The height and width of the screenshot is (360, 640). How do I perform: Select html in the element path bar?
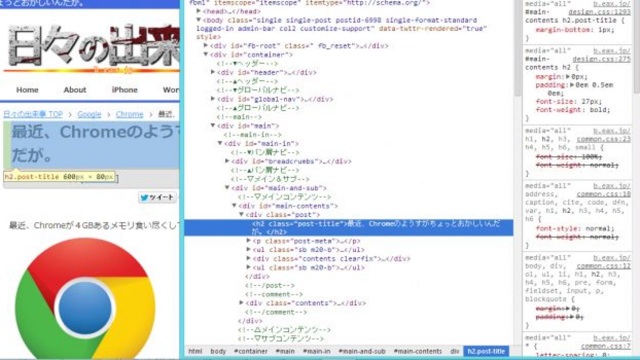tap(195, 351)
